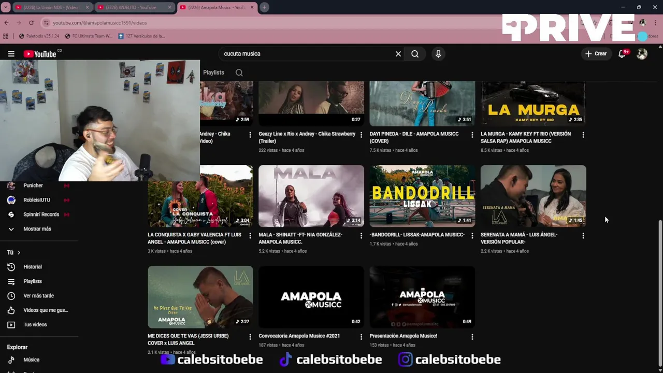Viewport: 663px width, 373px height.
Task: Open options for ME DICES QUE TE VAS
Action: point(250,337)
